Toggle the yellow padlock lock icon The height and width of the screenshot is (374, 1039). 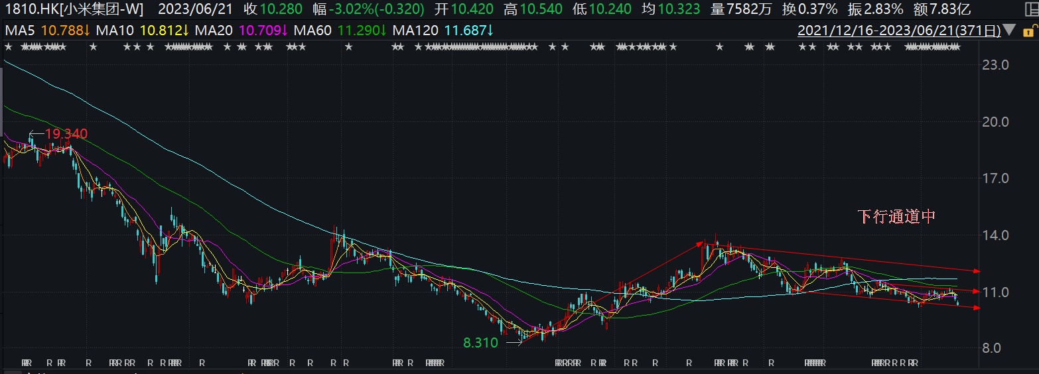1029,31
